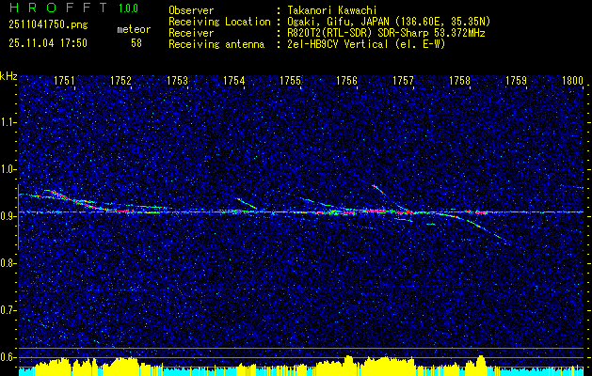
Task: Select the 1800 time marker
Action: [572, 82]
